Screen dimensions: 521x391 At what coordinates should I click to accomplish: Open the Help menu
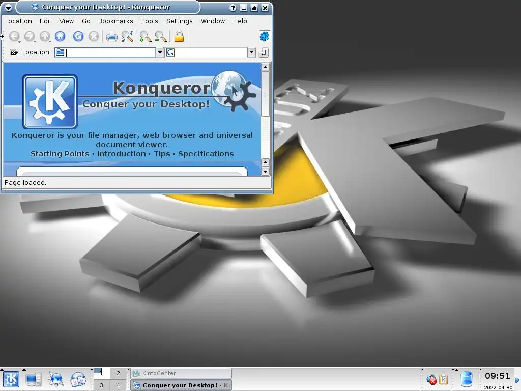(240, 21)
